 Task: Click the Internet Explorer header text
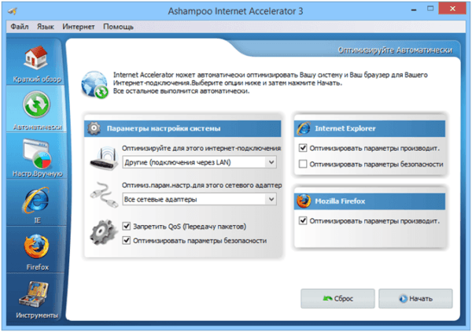[x=345, y=128]
